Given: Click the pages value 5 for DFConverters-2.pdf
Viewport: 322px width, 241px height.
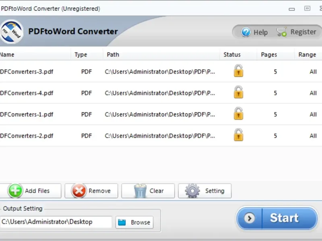Looking at the screenshot, I should tap(275, 136).
